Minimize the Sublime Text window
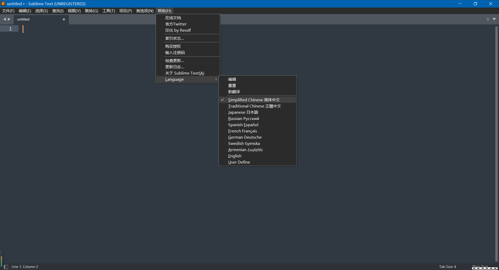Screen dimensions: 499x270 click(460, 4)
